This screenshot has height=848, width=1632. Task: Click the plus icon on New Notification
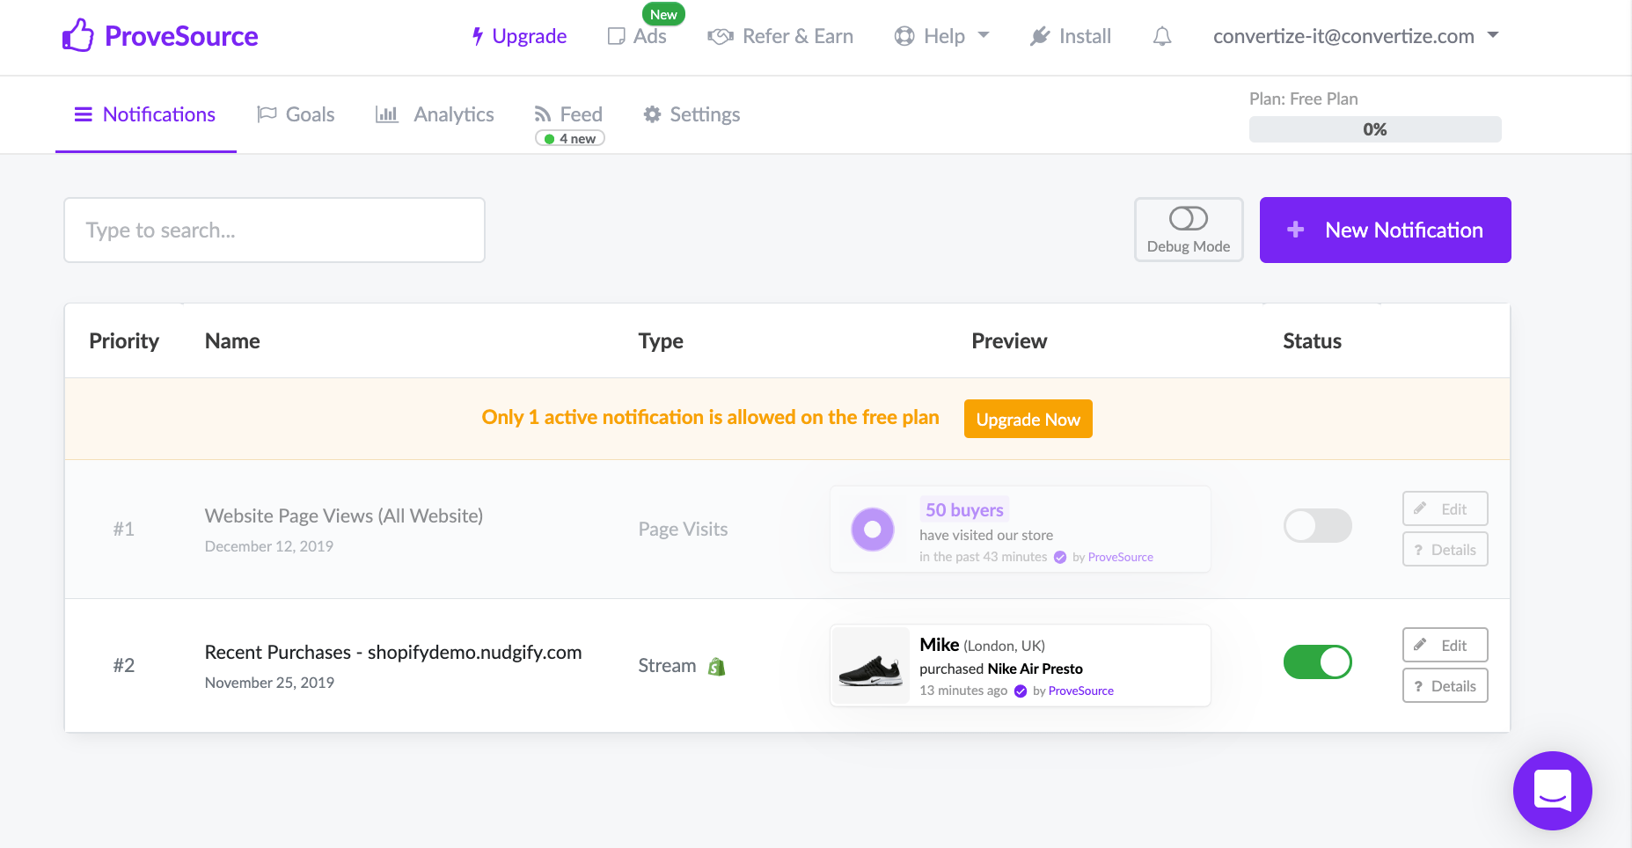pos(1295,230)
